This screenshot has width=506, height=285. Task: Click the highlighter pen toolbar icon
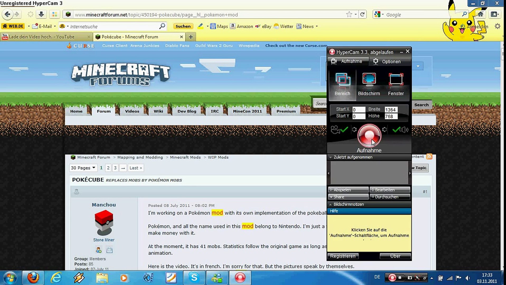coord(201,26)
